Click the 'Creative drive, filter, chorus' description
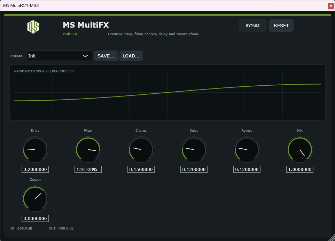This screenshot has width=335, height=241. point(154,34)
